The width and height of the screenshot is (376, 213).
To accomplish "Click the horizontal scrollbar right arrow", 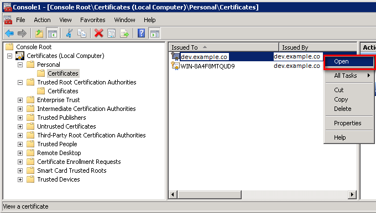I will pyautogui.click(x=352, y=194).
